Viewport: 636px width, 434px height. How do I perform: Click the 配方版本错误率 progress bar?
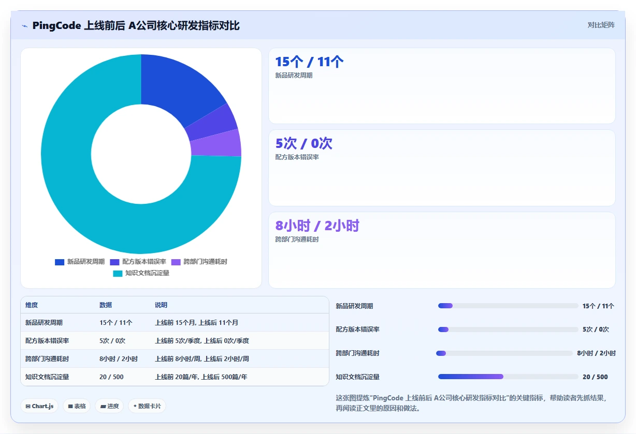tap(508, 330)
